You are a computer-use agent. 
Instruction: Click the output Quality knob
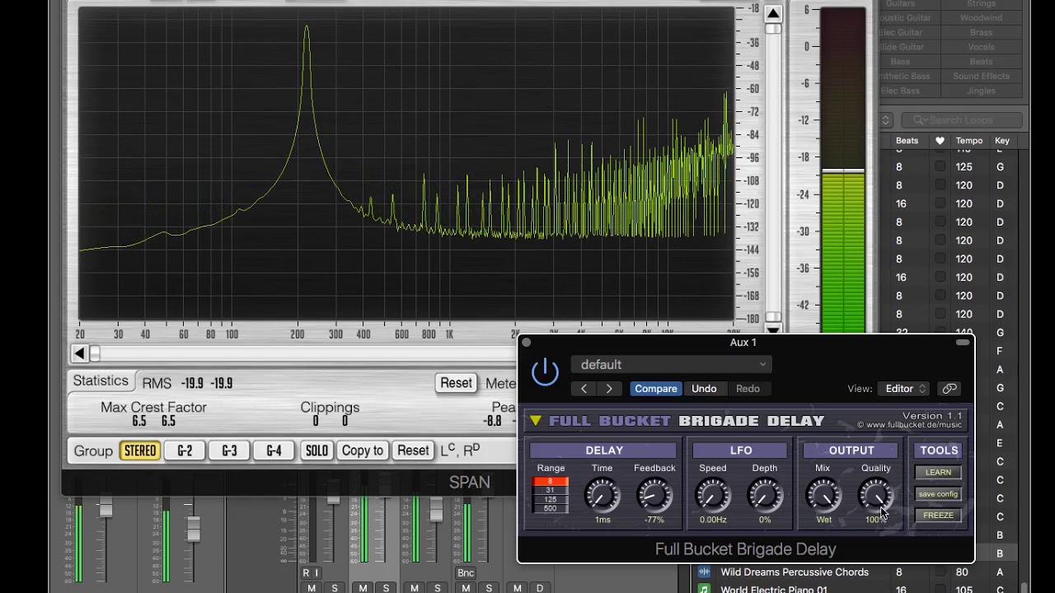875,495
